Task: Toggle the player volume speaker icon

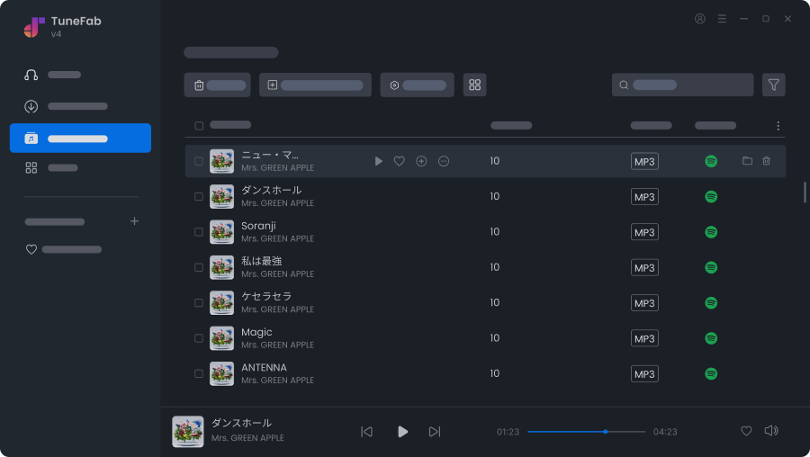Action: pyautogui.click(x=770, y=431)
